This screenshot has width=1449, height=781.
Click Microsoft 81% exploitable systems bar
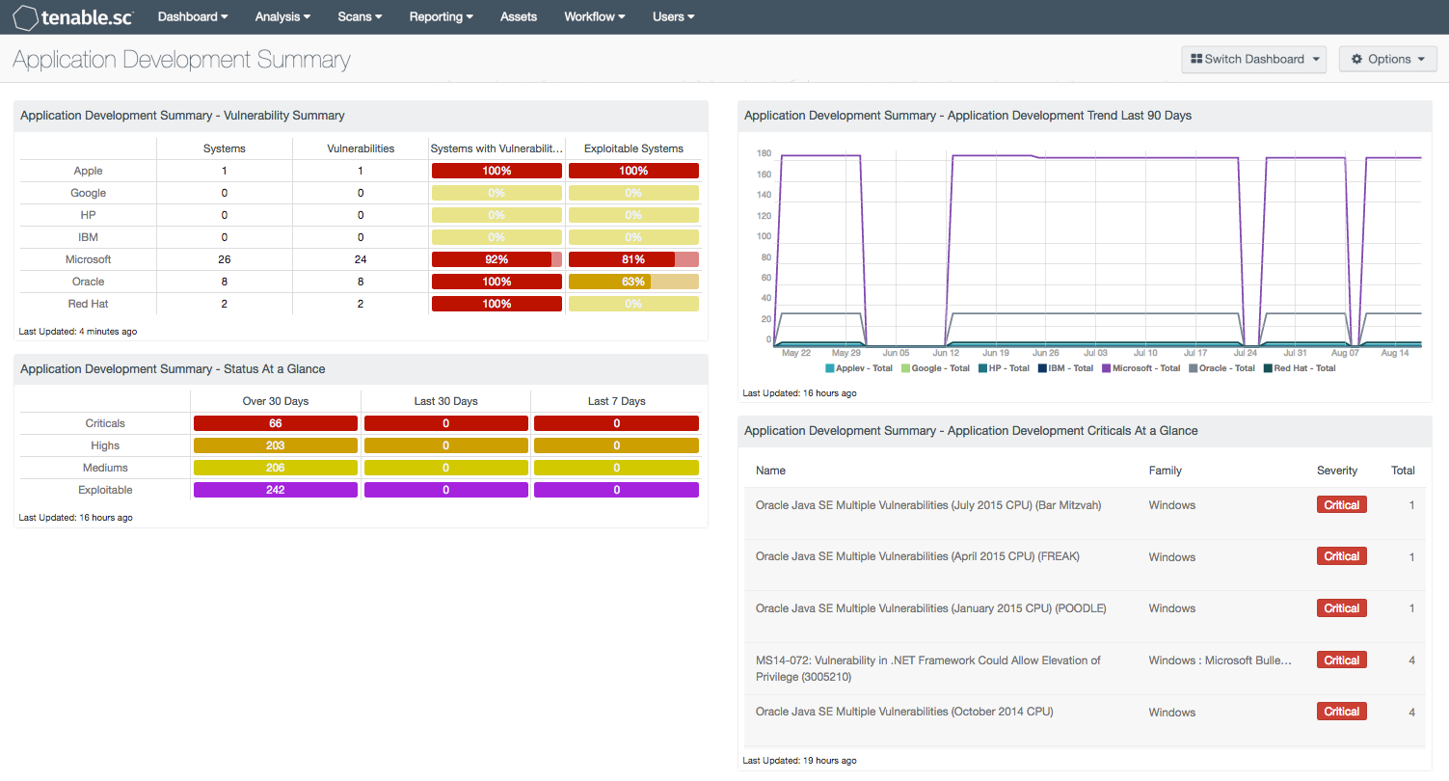point(633,259)
